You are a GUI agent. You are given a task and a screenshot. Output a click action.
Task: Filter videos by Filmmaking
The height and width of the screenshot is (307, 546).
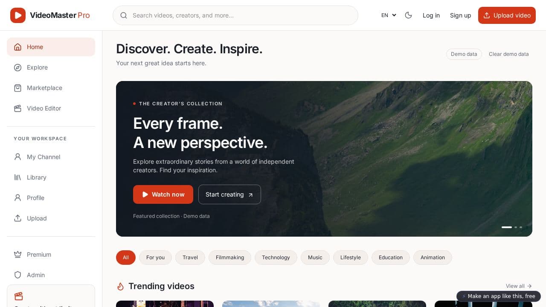click(230, 258)
